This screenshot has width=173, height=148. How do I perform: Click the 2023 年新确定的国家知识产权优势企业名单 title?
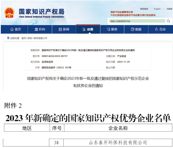click(x=88, y=118)
